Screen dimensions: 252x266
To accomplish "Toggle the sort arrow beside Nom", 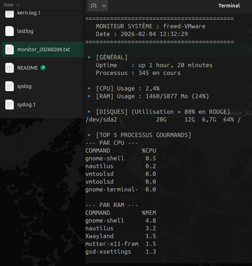I will pyautogui.click(x=18, y=5).
